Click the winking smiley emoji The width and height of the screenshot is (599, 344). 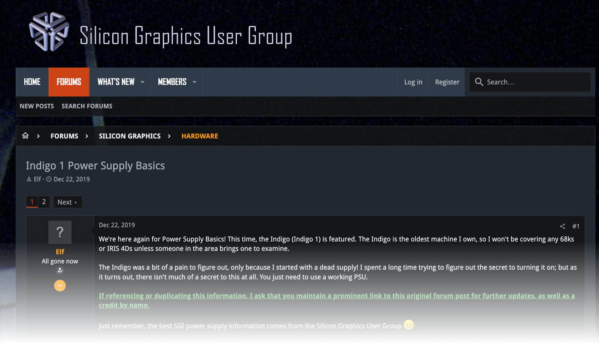408,325
